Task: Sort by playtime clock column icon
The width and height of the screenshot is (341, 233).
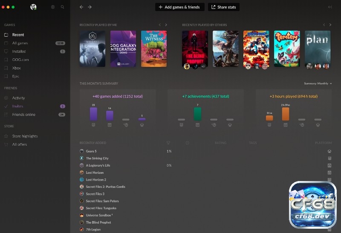Action: 187,143
